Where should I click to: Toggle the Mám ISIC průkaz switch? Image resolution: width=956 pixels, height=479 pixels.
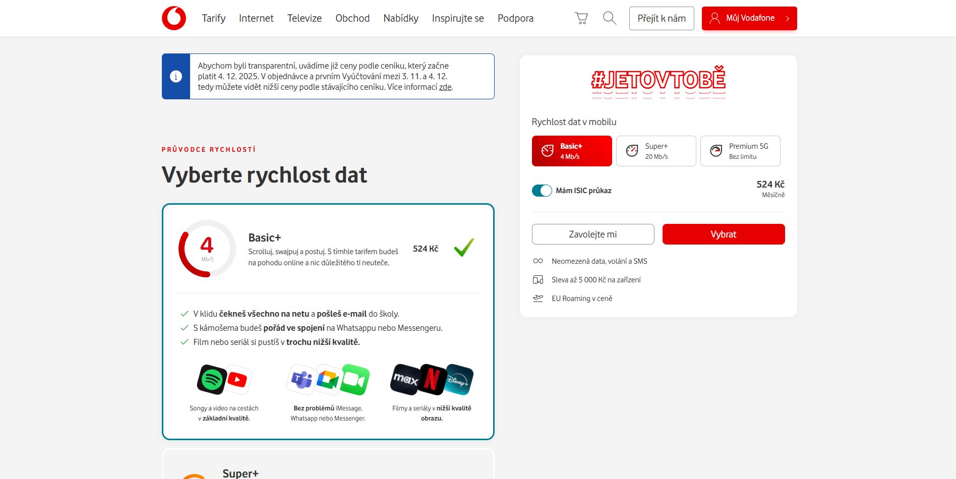[x=542, y=191]
